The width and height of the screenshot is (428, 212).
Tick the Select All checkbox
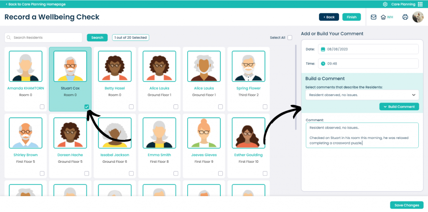290,38
